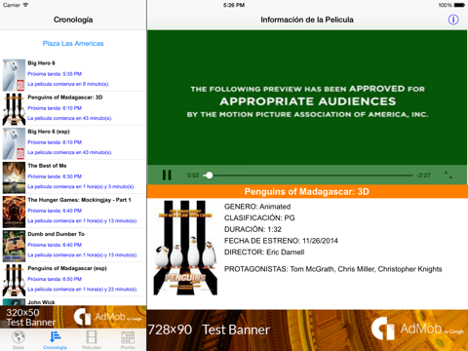Select the Cronología tab

pyautogui.click(x=55, y=340)
